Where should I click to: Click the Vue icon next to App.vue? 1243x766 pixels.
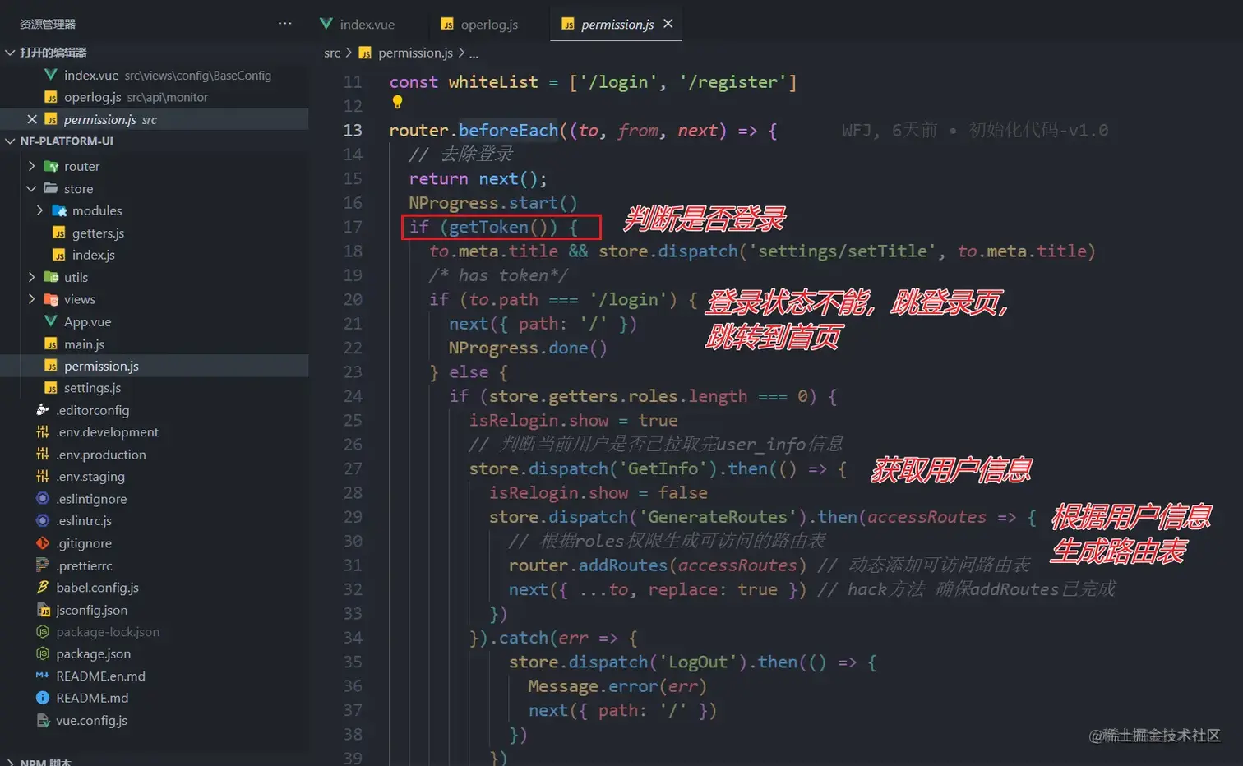pyautogui.click(x=51, y=321)
